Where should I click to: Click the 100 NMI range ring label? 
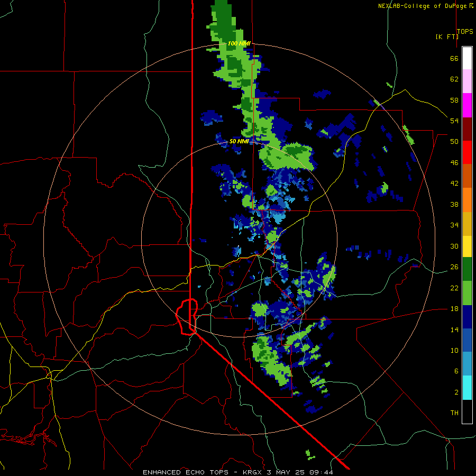(x=239, y=43)
